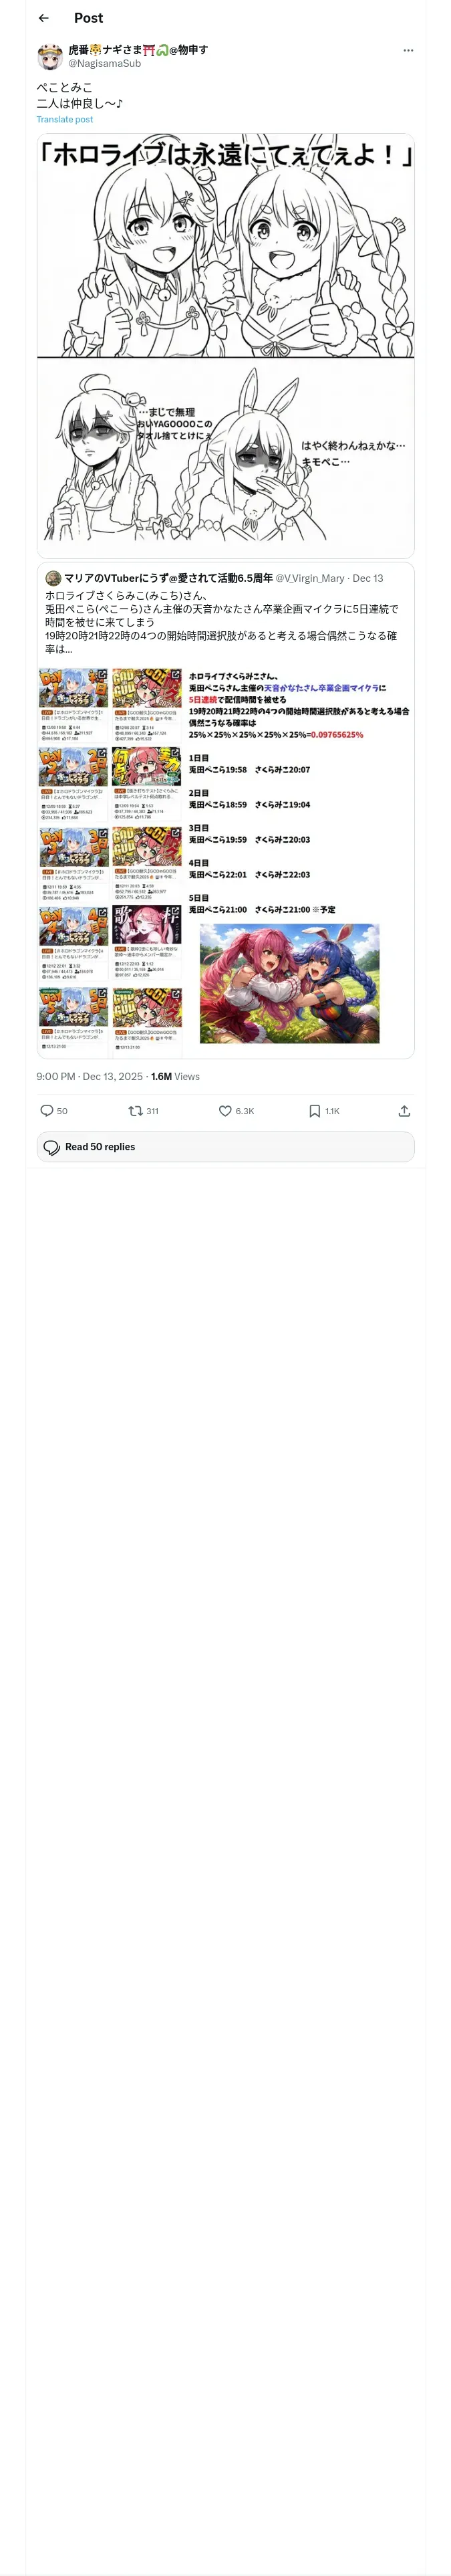Click the reply speech bubble icon

tap(46, 1110)
